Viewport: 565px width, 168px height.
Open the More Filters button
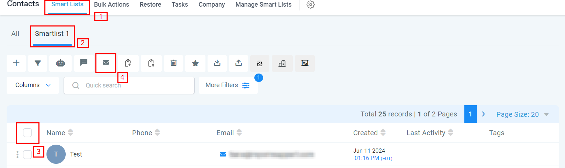[228, 85]
